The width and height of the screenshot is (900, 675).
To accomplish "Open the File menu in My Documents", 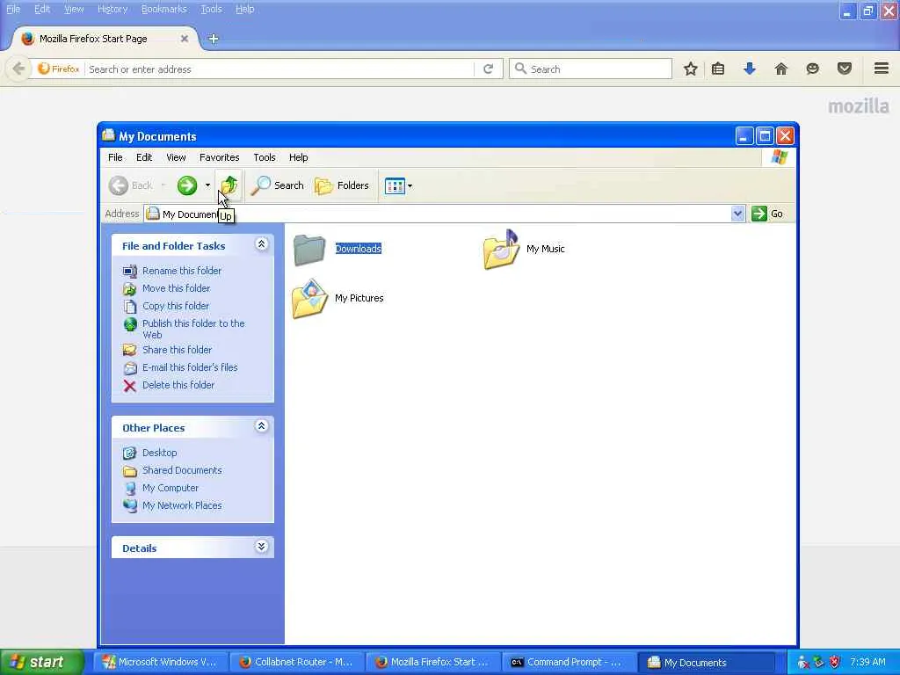I will pyautogui.click(x=115, y=157).
